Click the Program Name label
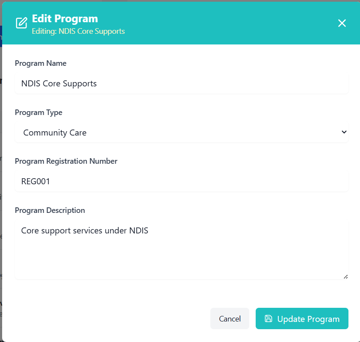 [x=41, y=63]
